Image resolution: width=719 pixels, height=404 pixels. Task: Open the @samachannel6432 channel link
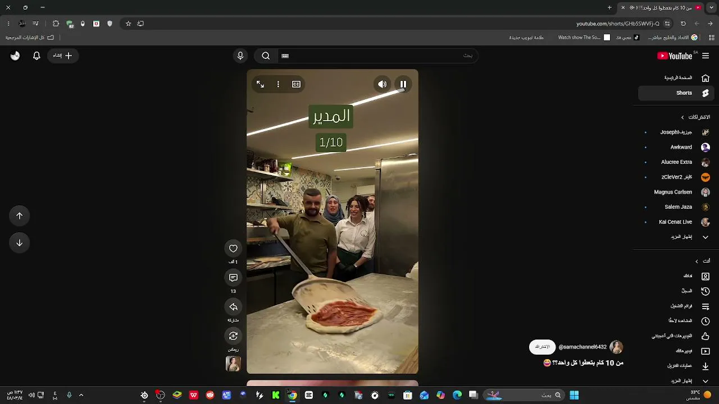point(583,347)
